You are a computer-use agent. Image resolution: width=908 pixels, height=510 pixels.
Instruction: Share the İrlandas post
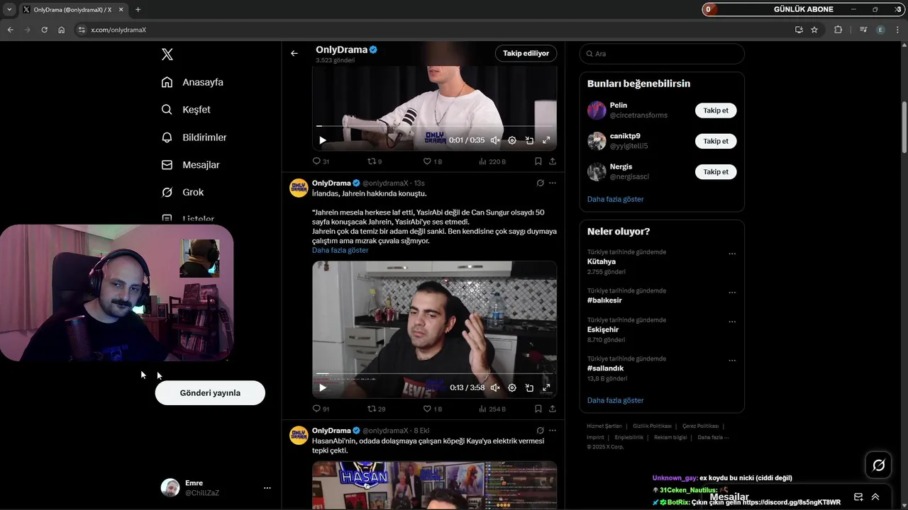click(x=553, y=409)
